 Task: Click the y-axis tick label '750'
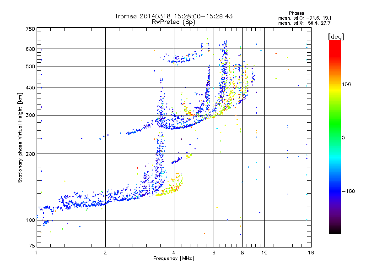point(30,29)
